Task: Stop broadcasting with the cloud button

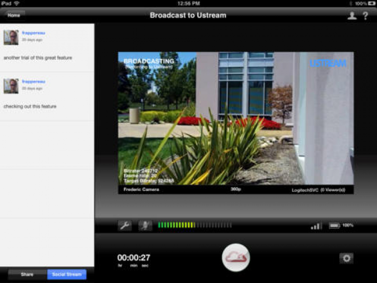Action: pos(236,257)
